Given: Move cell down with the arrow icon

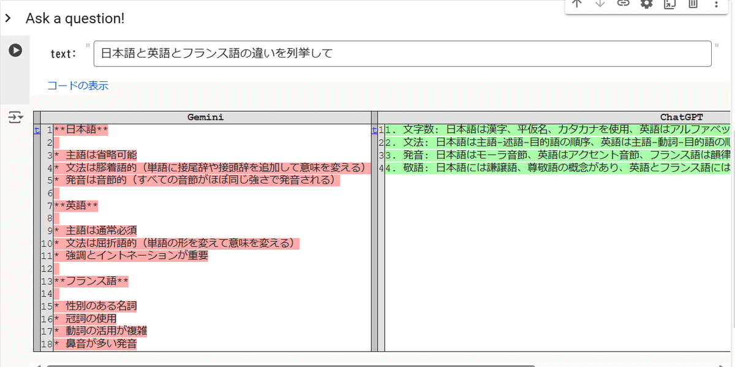Looking at the screenshot, I should (600, 4).
